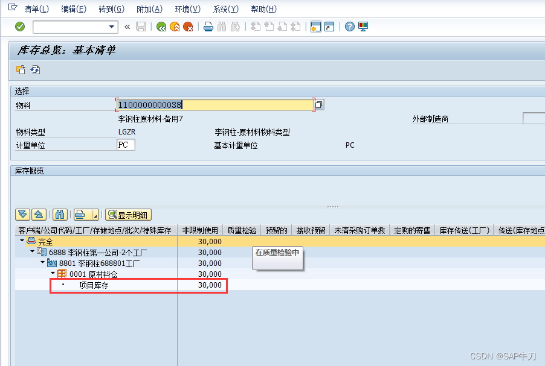Click the Next Page icon
This screenshot has height=366, width=545.
click(x=282, y=27)
